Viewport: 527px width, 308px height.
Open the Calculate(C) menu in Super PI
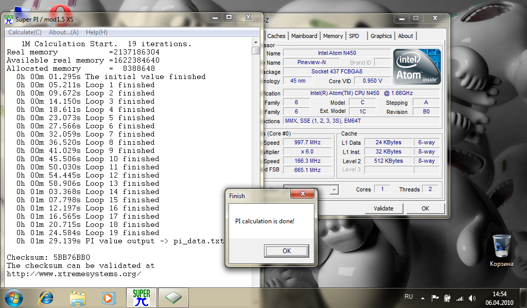coord(25,32)
